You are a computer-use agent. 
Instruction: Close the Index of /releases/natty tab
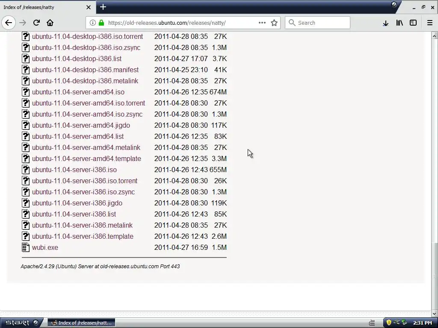[88, 7]
